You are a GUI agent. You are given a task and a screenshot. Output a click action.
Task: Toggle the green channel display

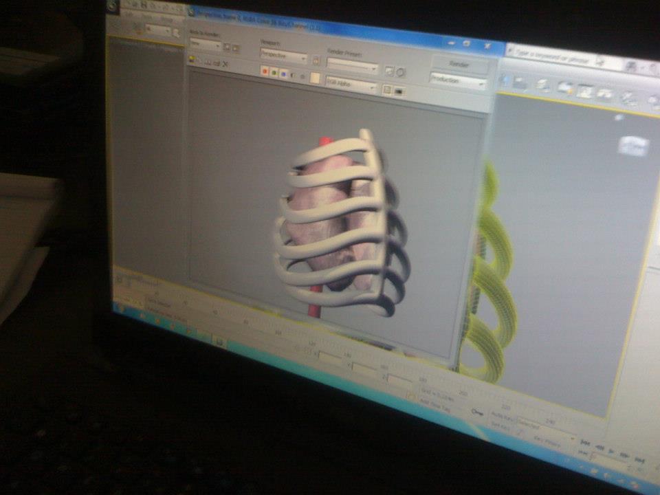point(274,72)
